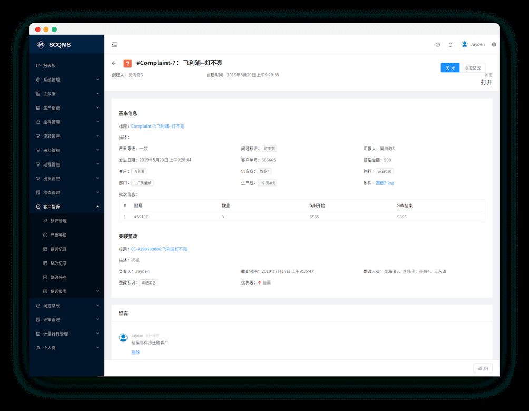Click the 个人页 user icon
The image size is (529, 411).
pos(38,348)
